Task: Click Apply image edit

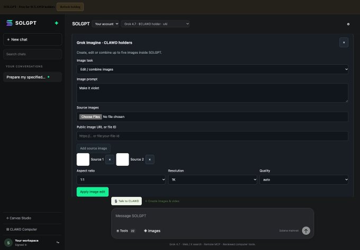Action: 93,192
